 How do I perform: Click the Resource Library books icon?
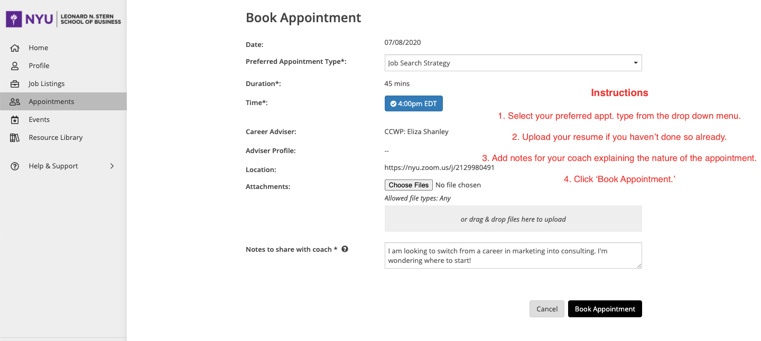click(x=15, y=138)
